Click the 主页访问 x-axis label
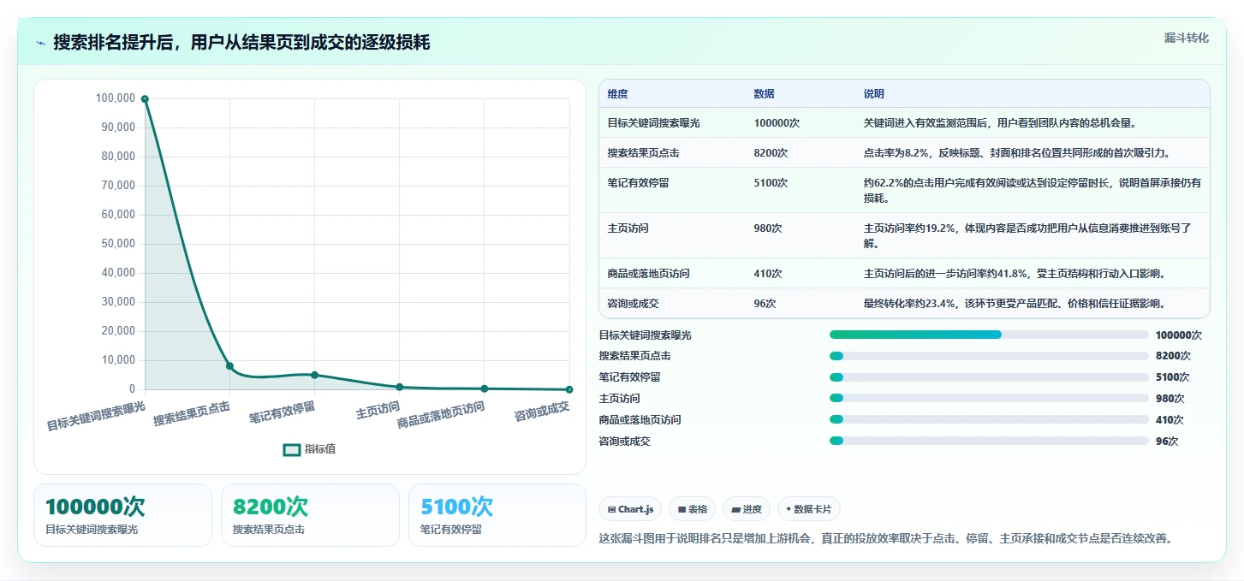This screenshot has height=581, width=1244. pyautogui.click(x=378, y=410)
